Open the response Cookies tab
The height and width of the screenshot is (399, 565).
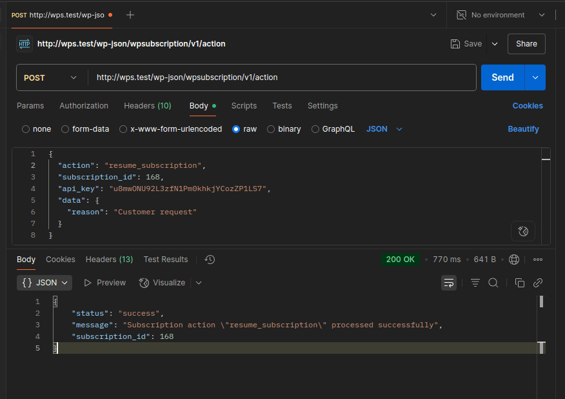coord(61,260)
